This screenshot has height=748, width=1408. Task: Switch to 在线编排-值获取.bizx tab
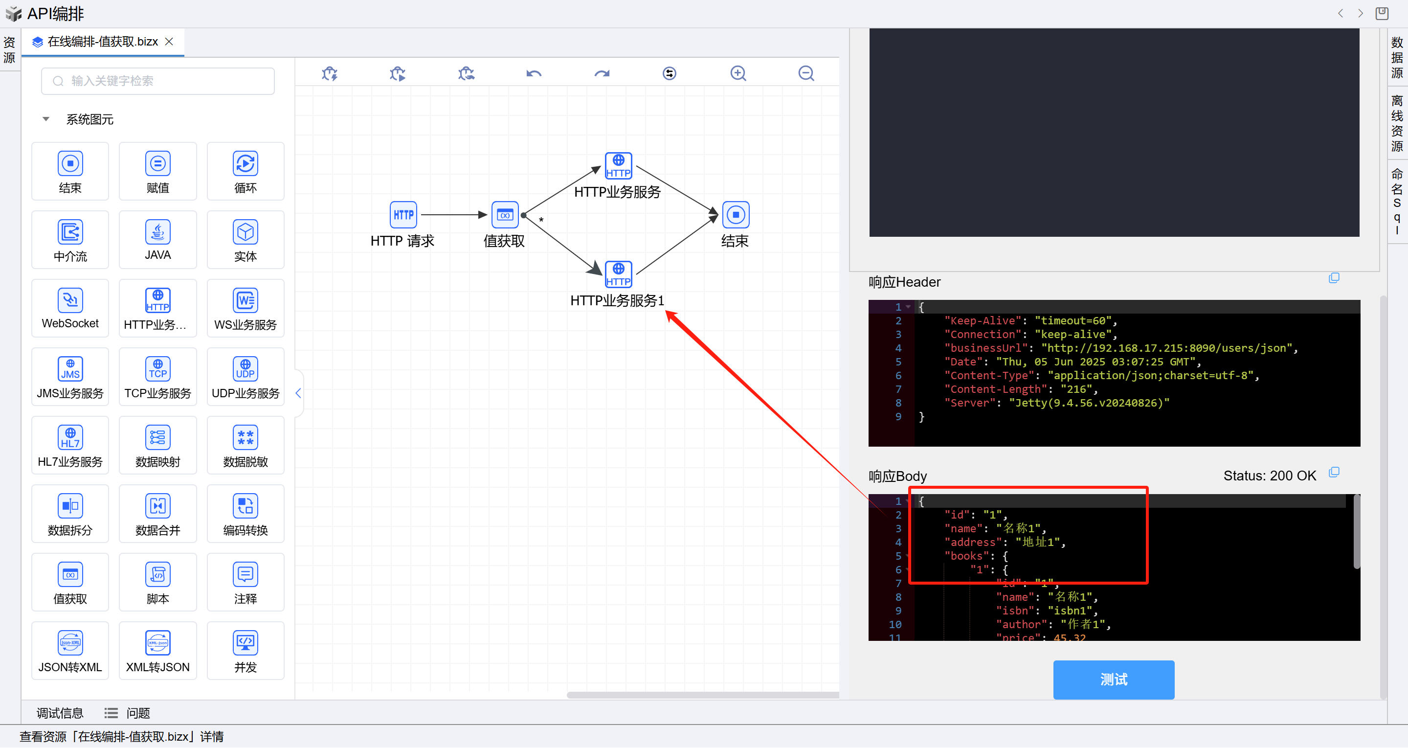(102, 42)
